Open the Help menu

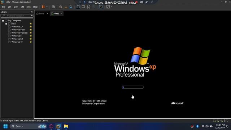(x=35, y=7)
